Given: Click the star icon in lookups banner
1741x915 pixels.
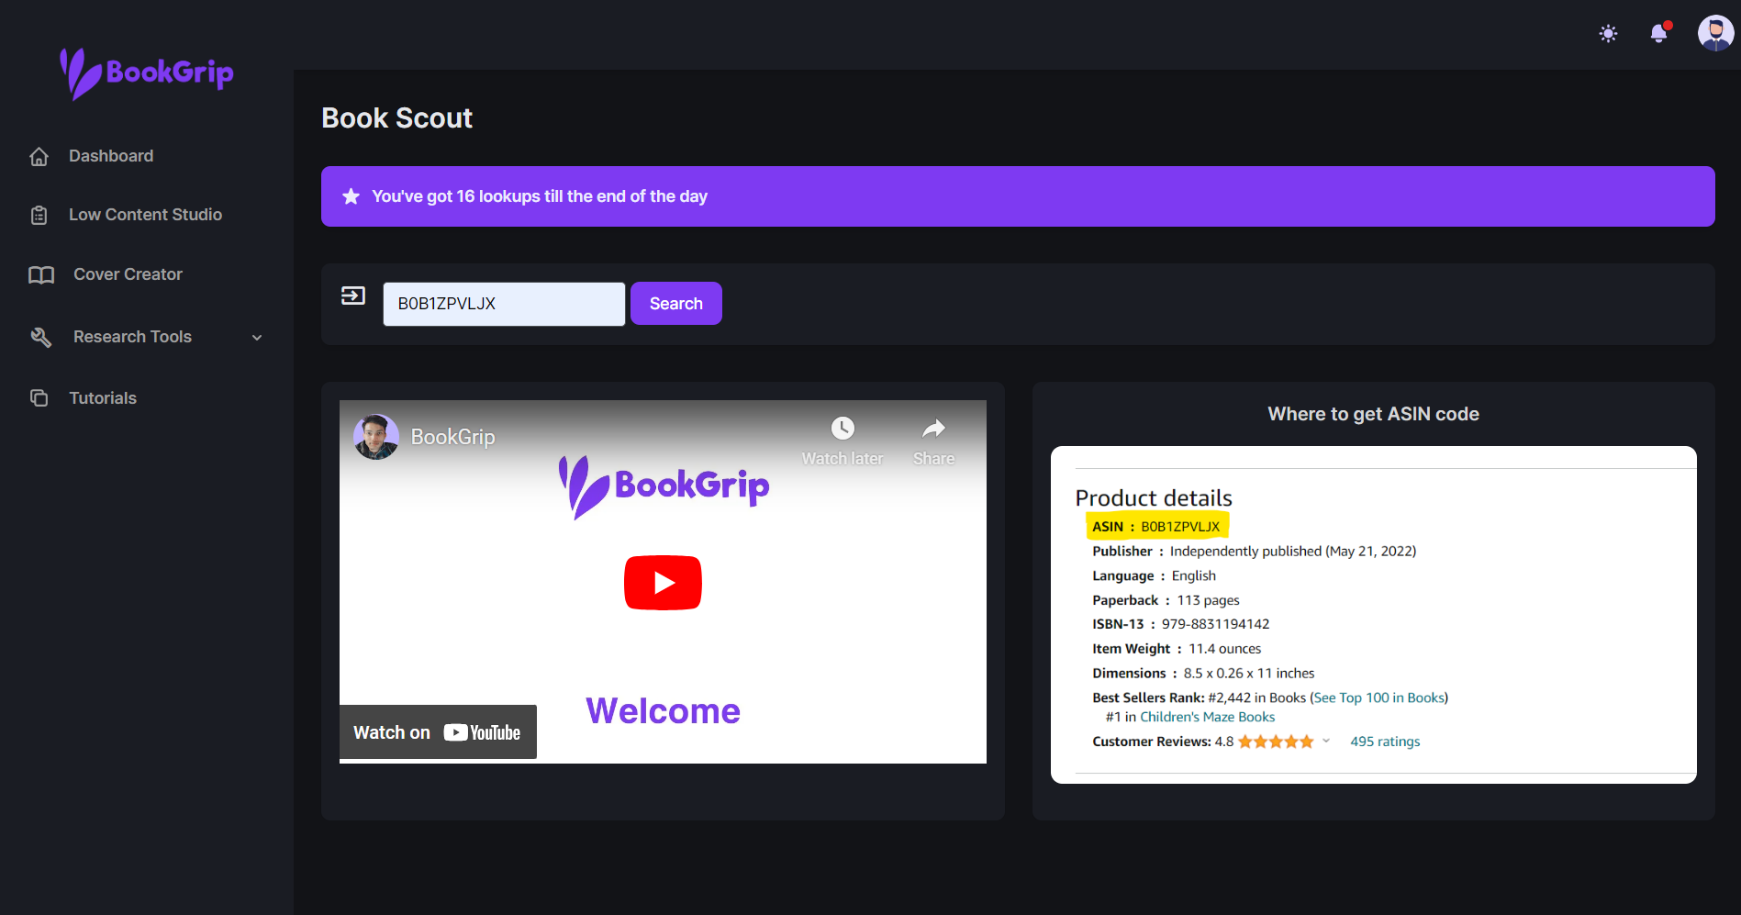Looking at the screenshot, I should (351, 196).
